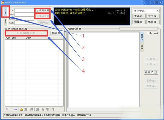
Task: Click into the VIN input field
Action: [x=26, y=23]
